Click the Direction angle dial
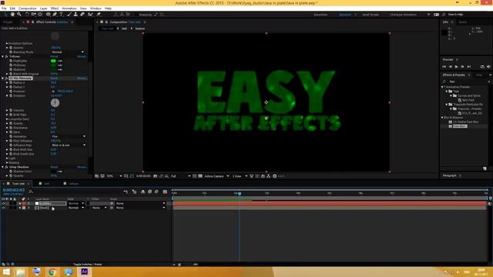493x277 pixels. tap(55, 102)
